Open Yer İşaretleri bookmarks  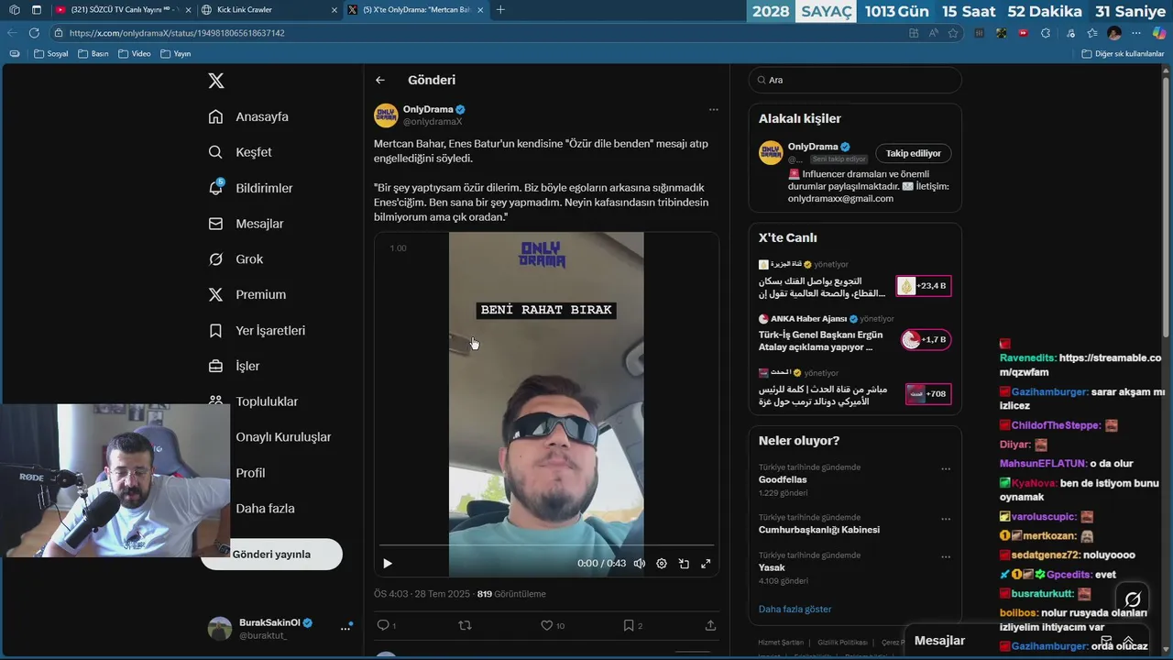257,330
